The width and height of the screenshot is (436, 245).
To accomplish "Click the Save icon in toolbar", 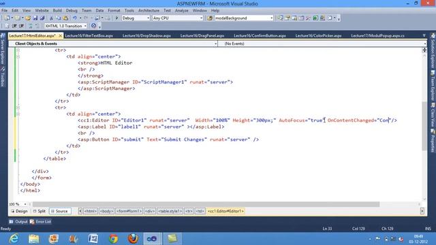I will point(35,18).
